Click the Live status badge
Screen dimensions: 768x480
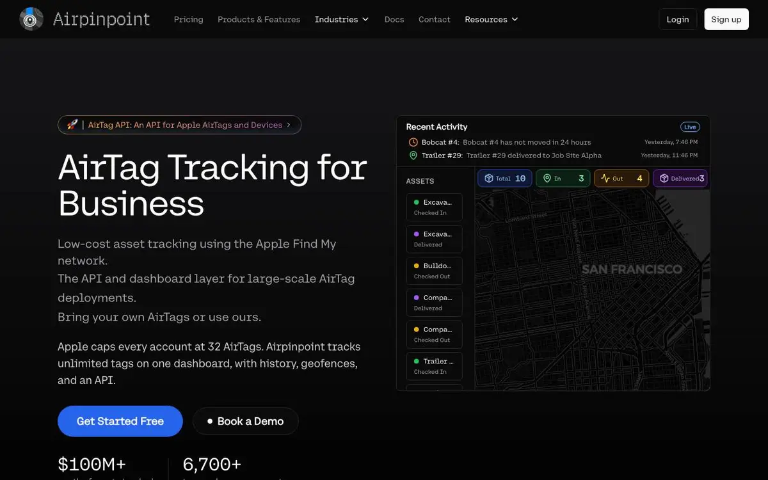pos(690,127)
